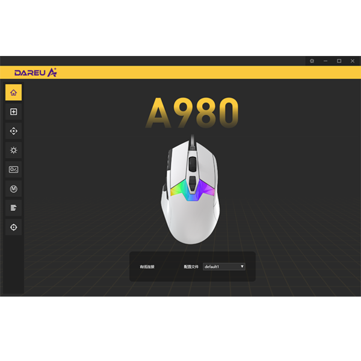This screenshot has height=361, width=361.
Task: Open the sun-shaped lighting settings icon
Action: 13,150
